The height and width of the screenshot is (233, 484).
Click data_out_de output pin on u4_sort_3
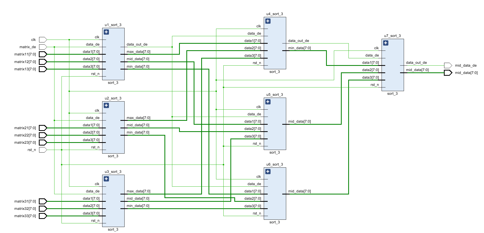pyautogui.click(x=299, y=41)
